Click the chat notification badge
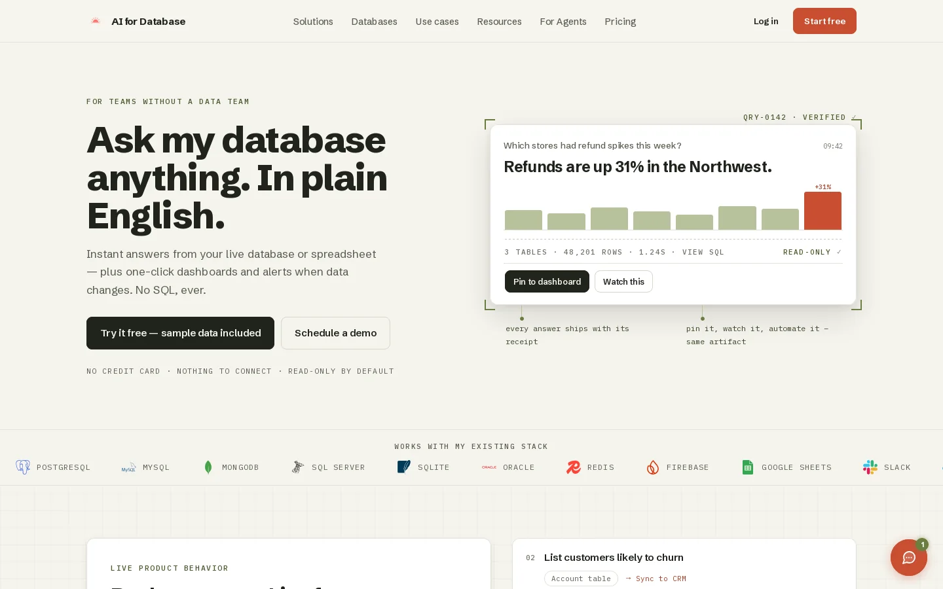 pyautogui.click(x=922, y=544)
